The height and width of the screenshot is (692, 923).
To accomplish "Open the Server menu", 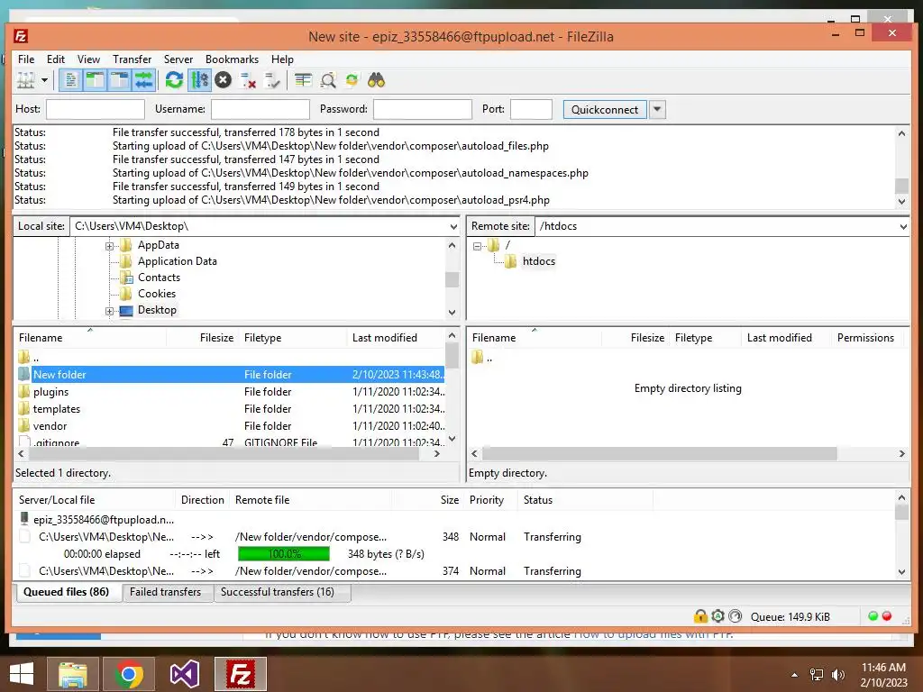I will 178,59.
